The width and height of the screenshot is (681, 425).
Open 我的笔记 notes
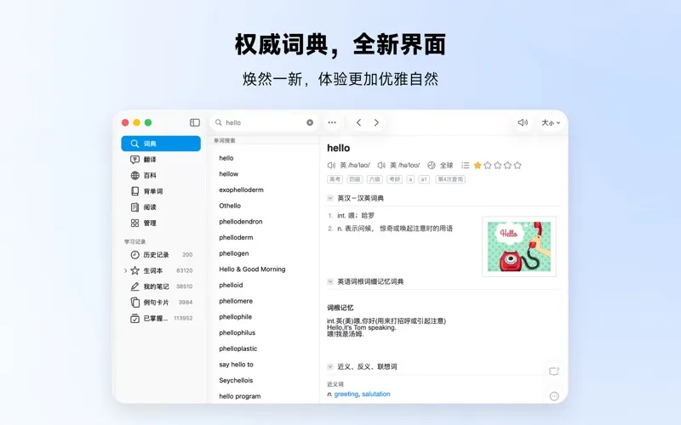tap(161, 286)
